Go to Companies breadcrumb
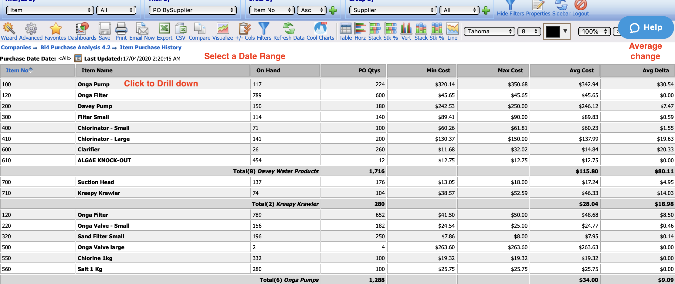Screen dimensions: 675x284 pyautogui.click(x=16, y=48)
